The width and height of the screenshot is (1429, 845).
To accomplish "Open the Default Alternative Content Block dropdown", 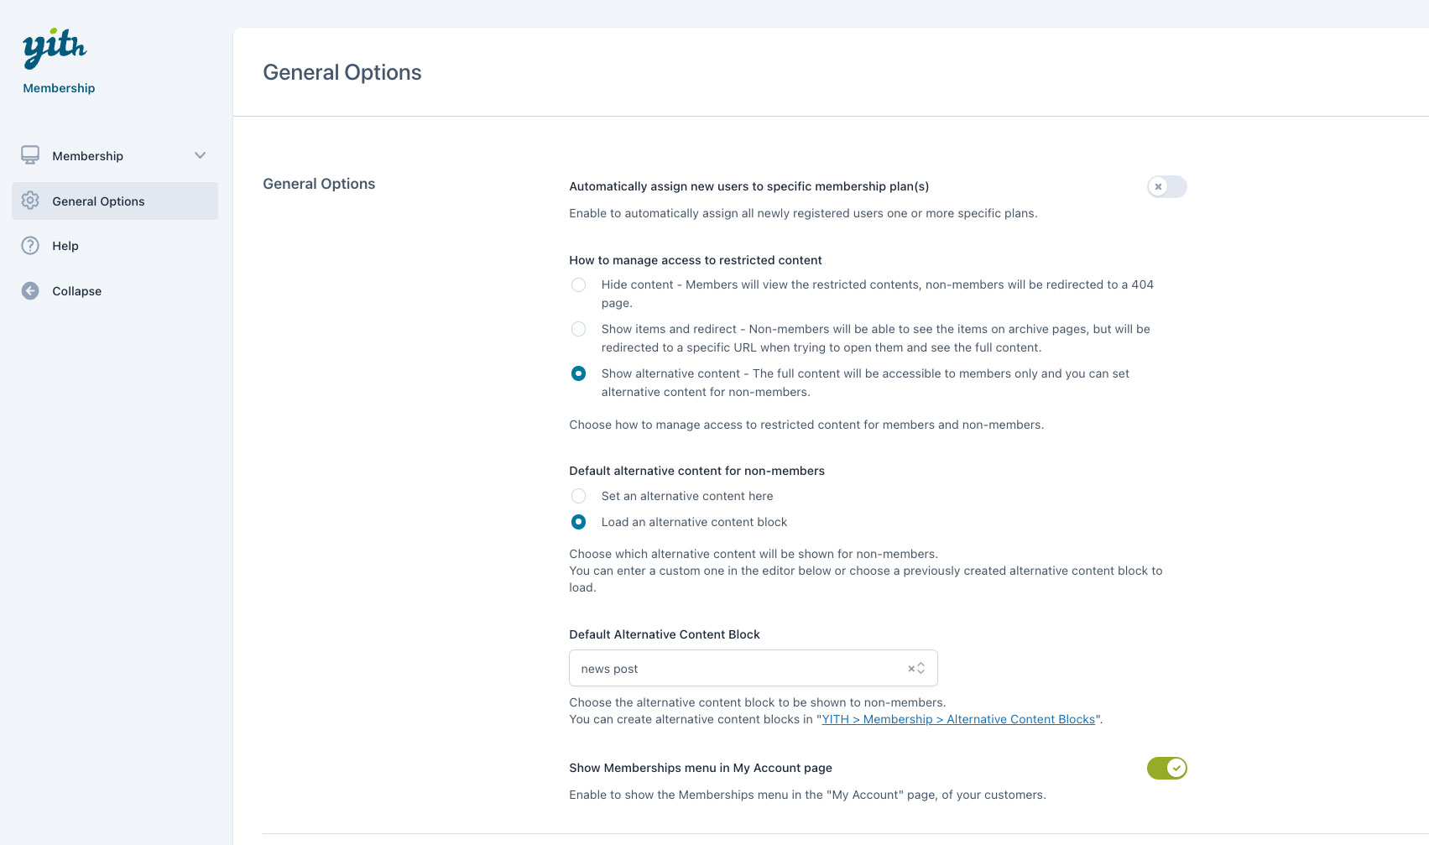I will click(738, 669).
